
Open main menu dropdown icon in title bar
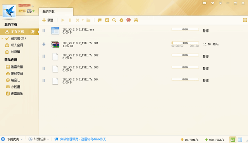pos(220,3)
